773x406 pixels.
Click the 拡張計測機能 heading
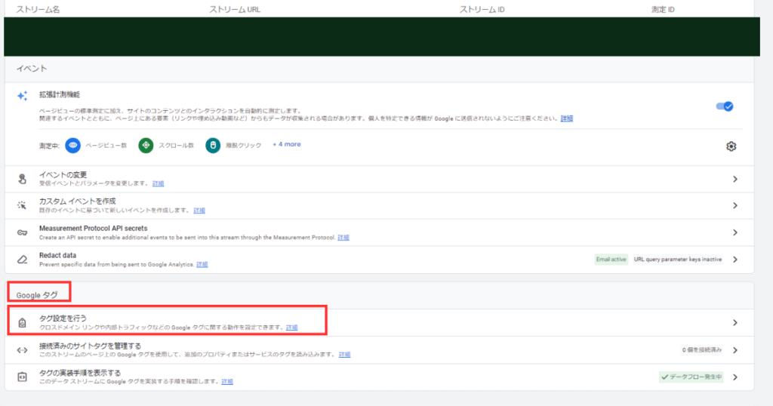(x=60, y=94)
